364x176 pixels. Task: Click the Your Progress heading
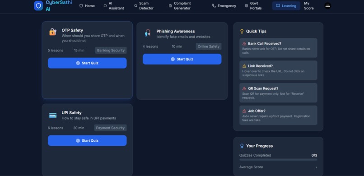259,146
